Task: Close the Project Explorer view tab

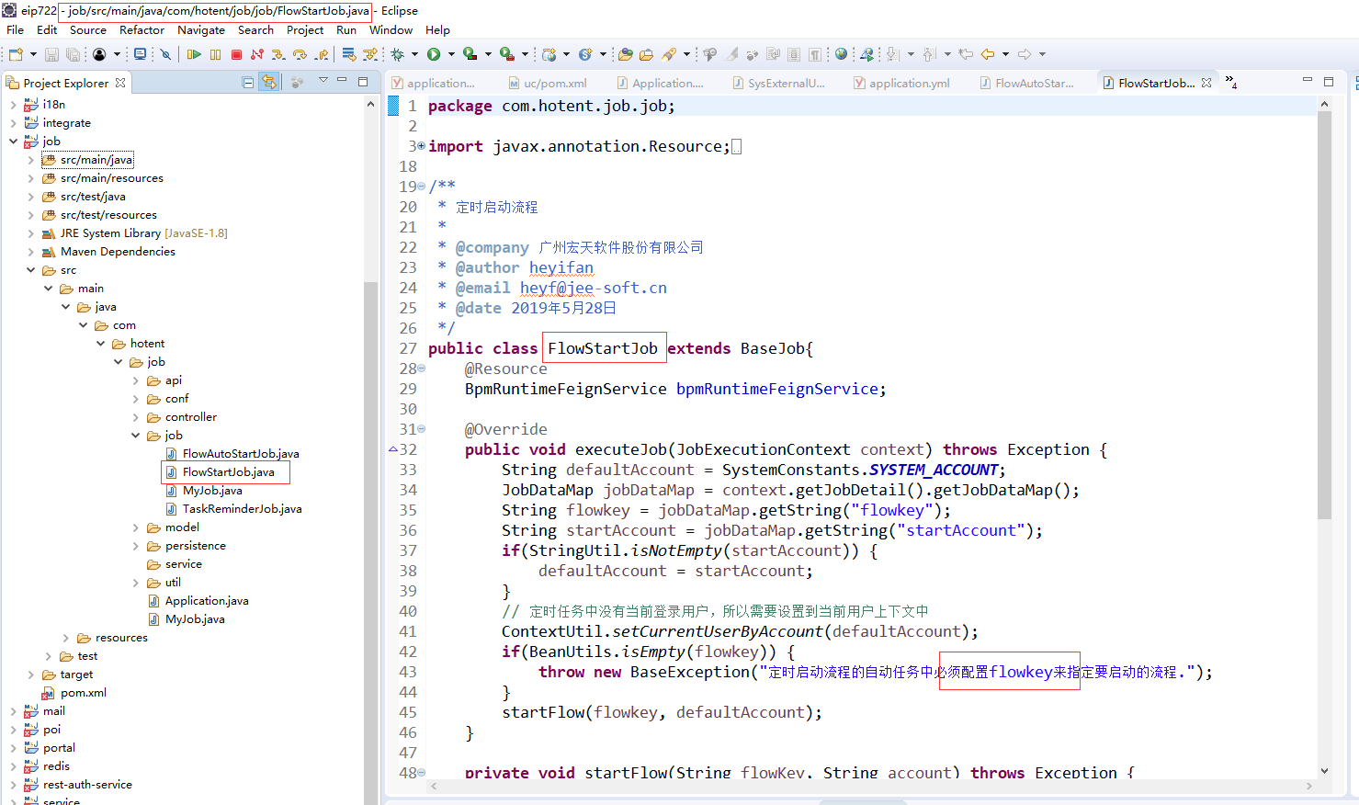Action: [x=119, y=83]
